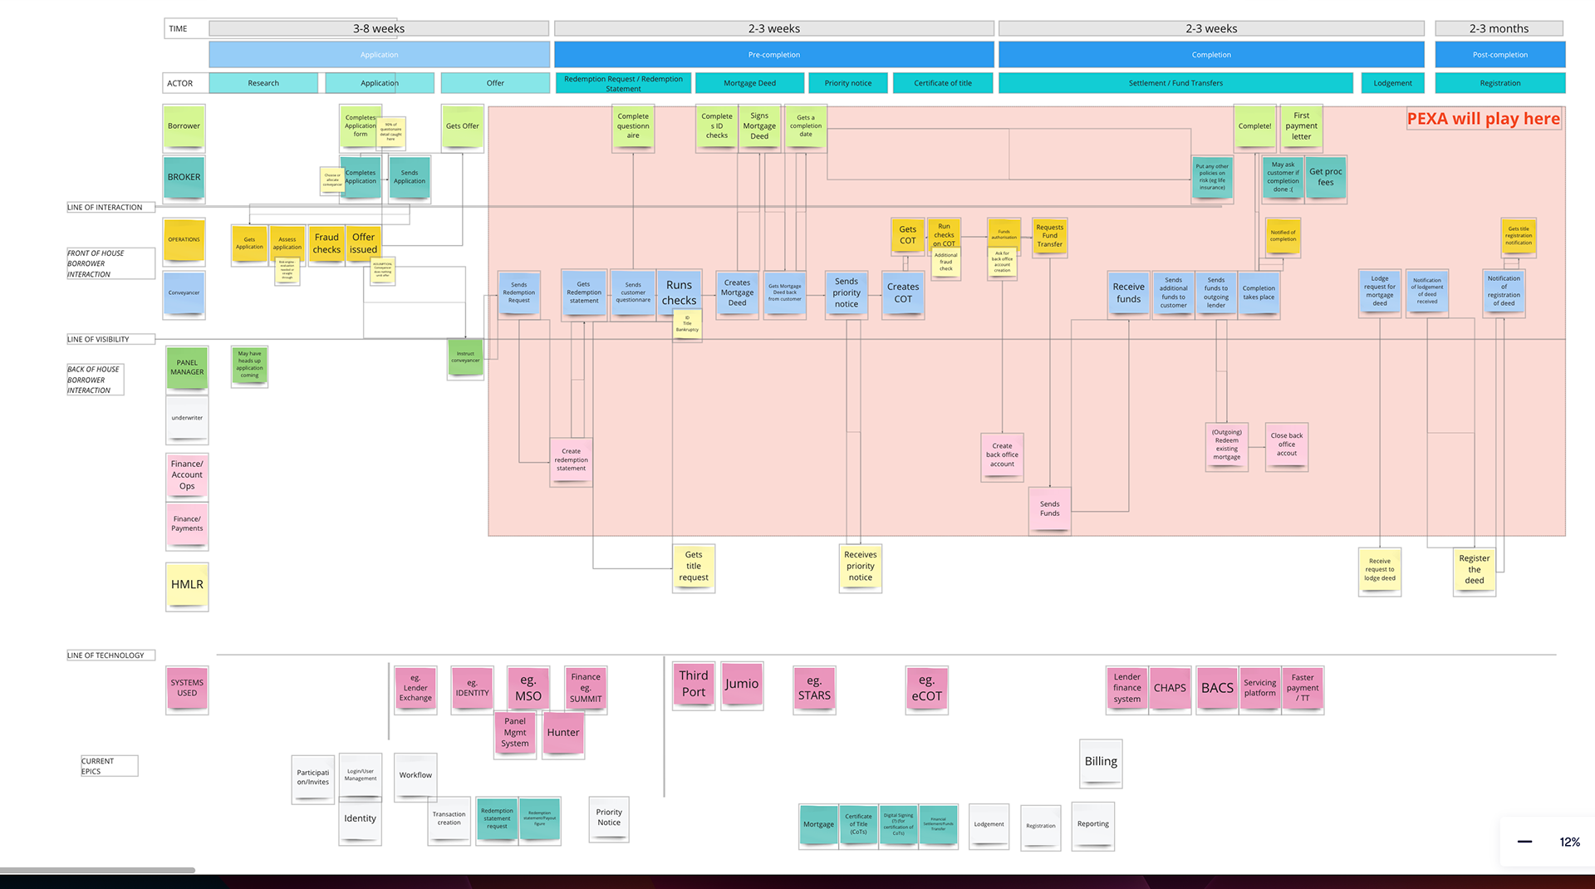Viewport: 1595px width, 889px height.
Task: Select the Research stage box
Action: pos(263,83)
